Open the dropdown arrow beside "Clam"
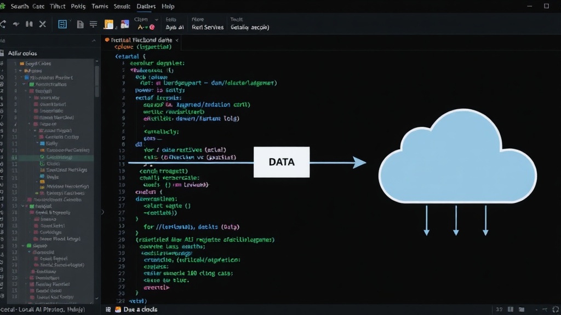Viewport: 561px width, 315px height. (156, 20)
